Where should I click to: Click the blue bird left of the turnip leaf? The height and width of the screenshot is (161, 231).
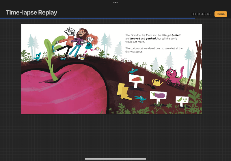tap(38, 56)
